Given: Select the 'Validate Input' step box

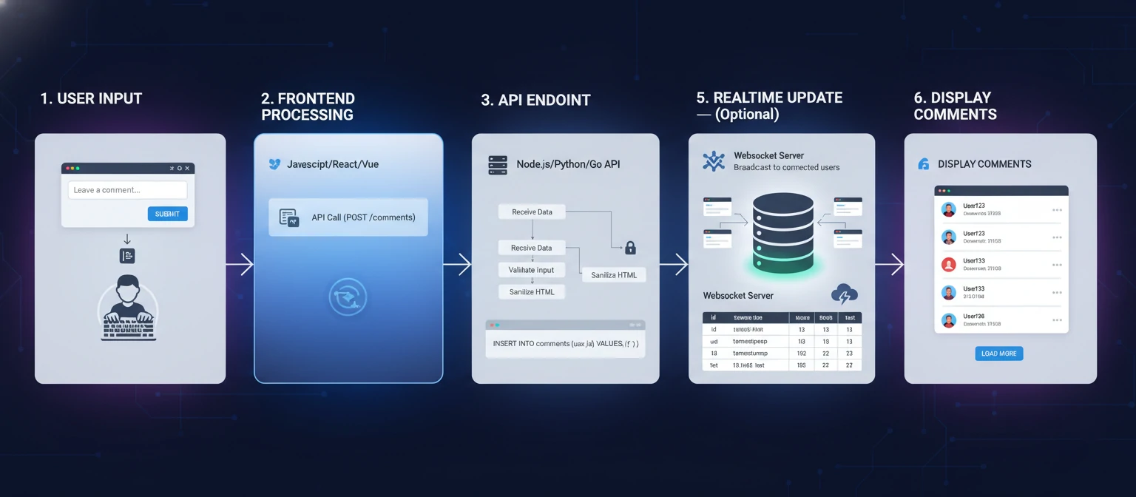Looking at the screenshot, I should pos(531,270).
